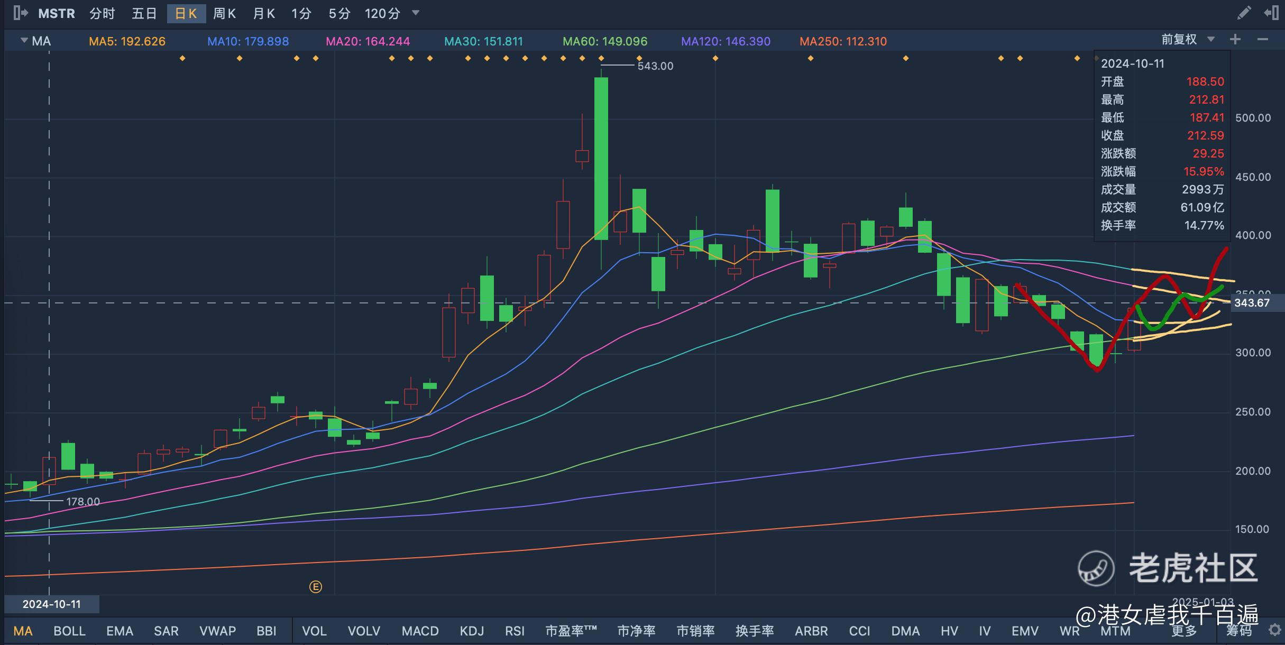This screenshot has height=645, width=1285.
Task: Add an indicator with the plus icon
Action: [1235, 40]
